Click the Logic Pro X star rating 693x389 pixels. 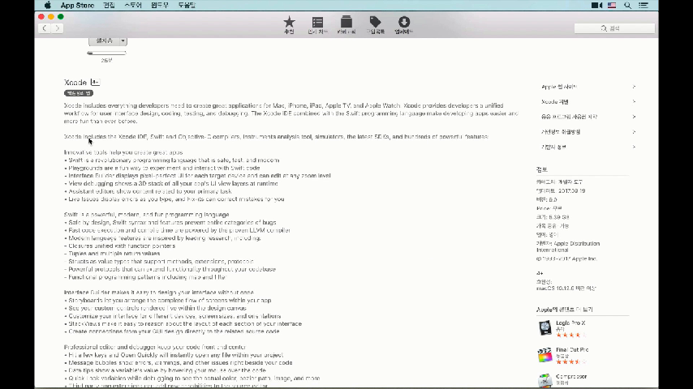[570, 336]
